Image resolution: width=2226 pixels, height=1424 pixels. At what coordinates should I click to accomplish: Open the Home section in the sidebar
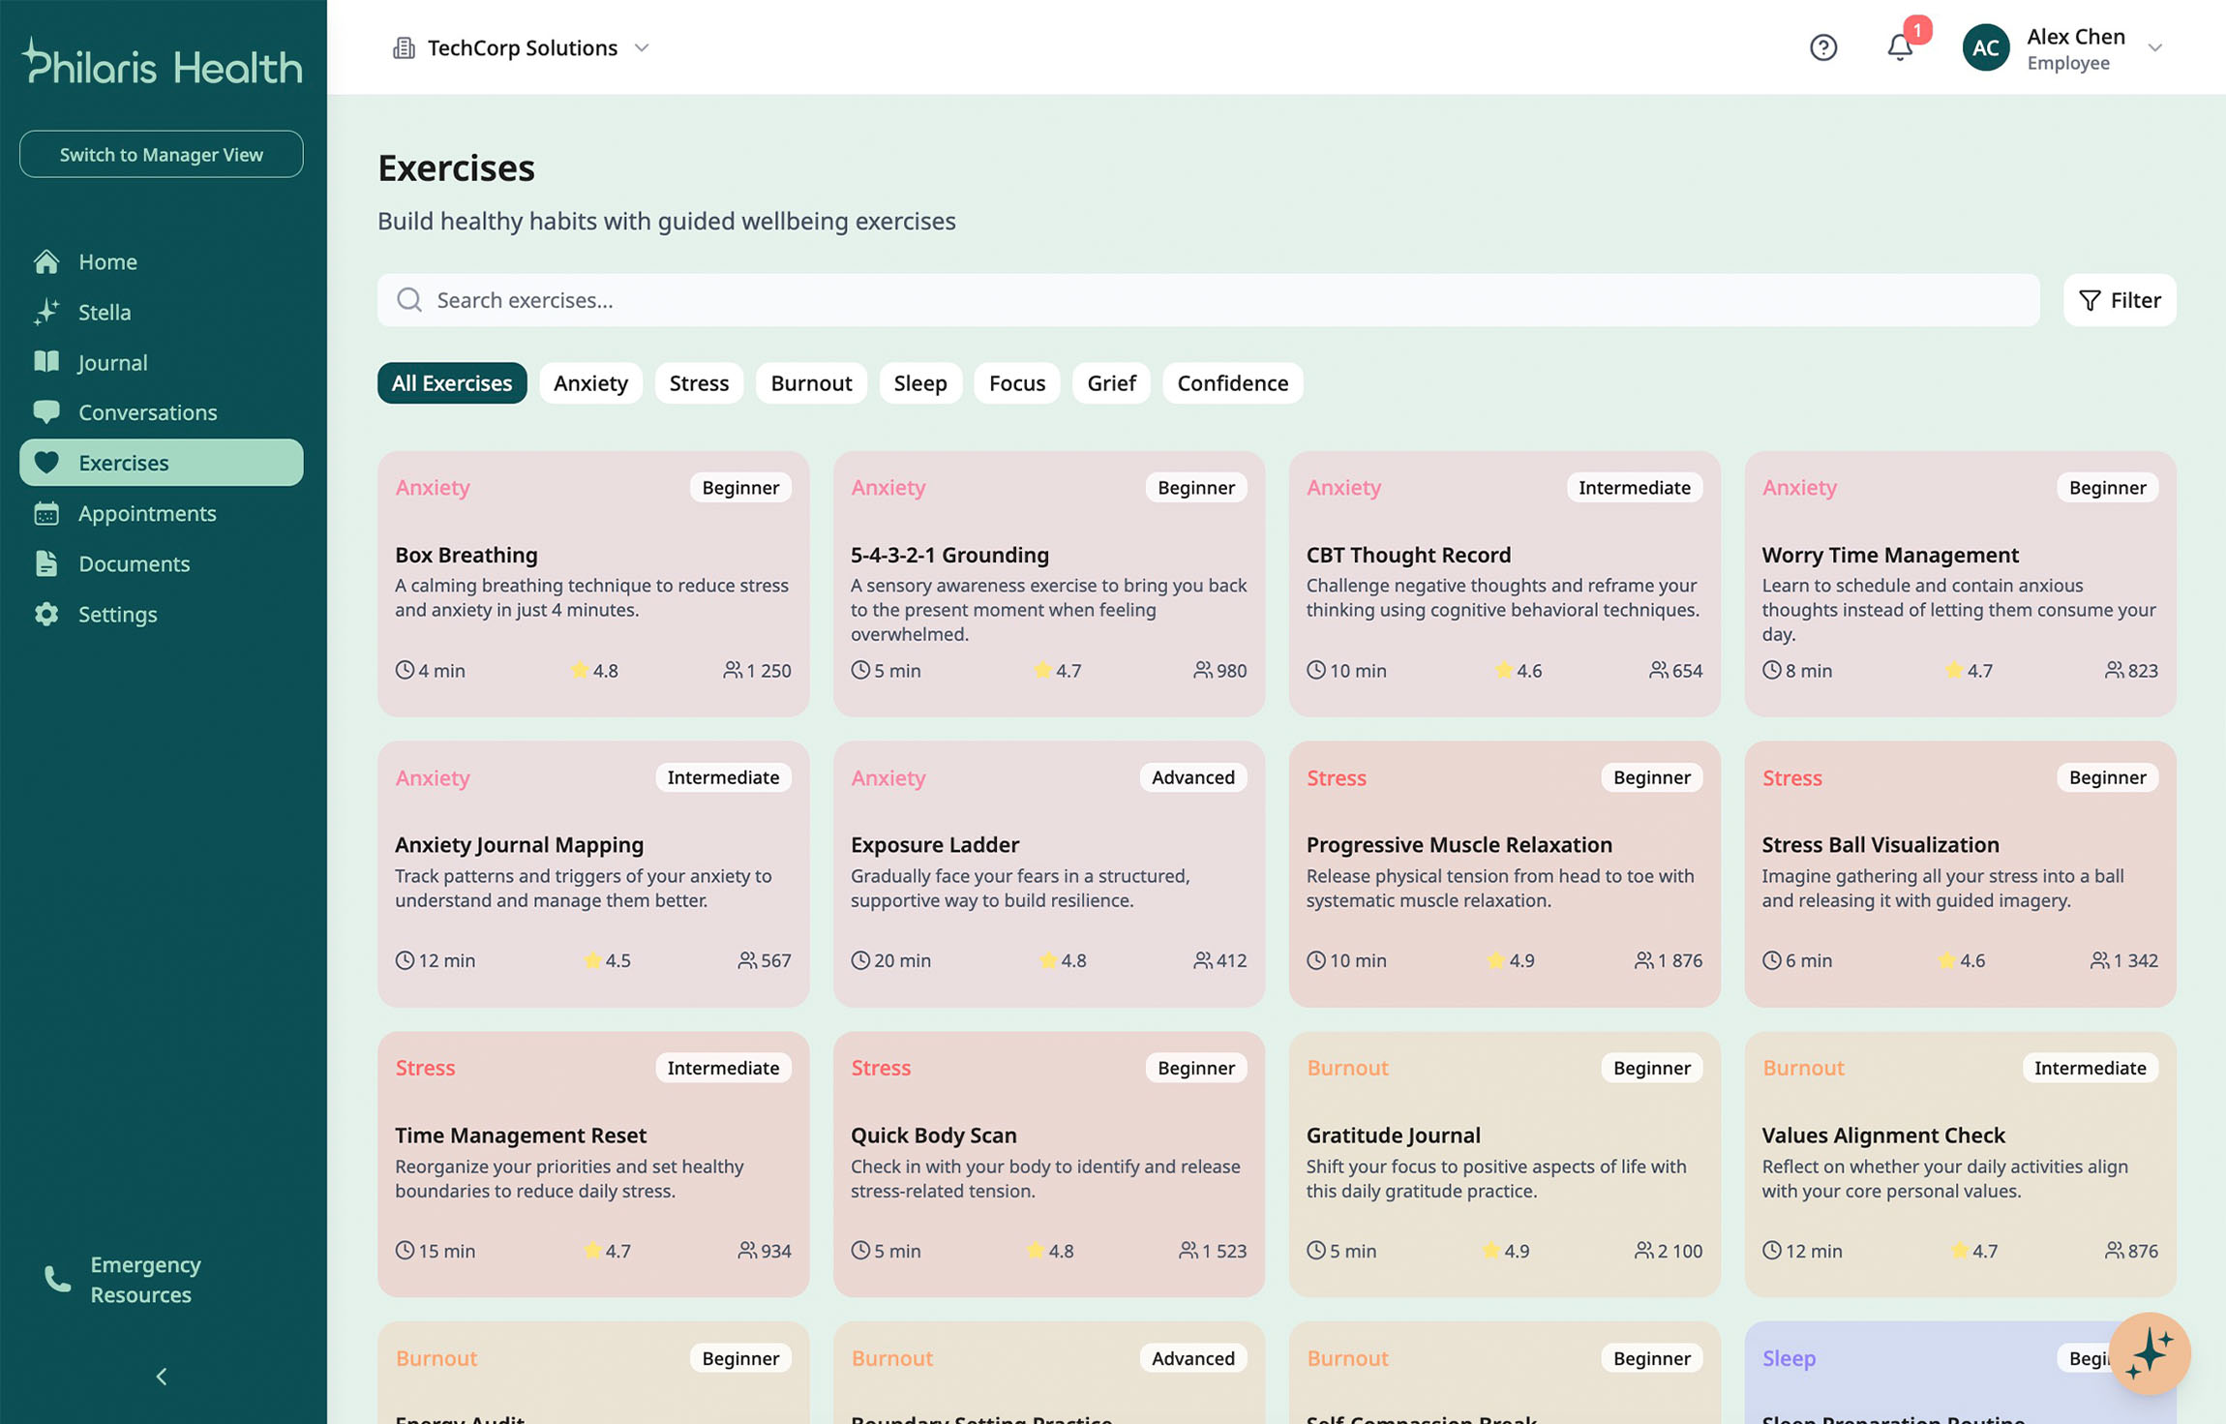pyautogui.click(x=106, y=261)
